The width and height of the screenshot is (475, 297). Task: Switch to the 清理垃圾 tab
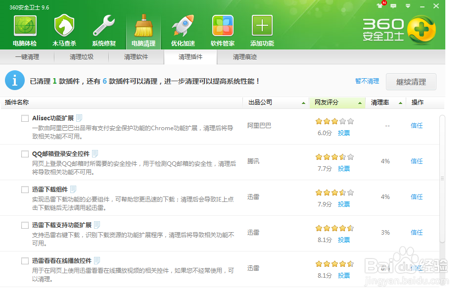[x=82, y=57]
